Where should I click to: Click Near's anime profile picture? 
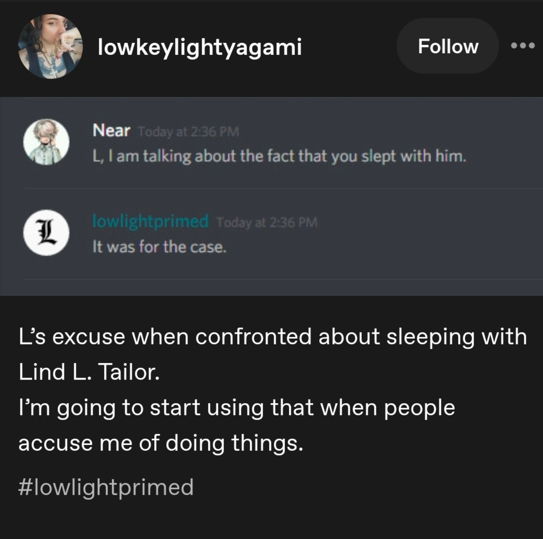click(46, 142)
